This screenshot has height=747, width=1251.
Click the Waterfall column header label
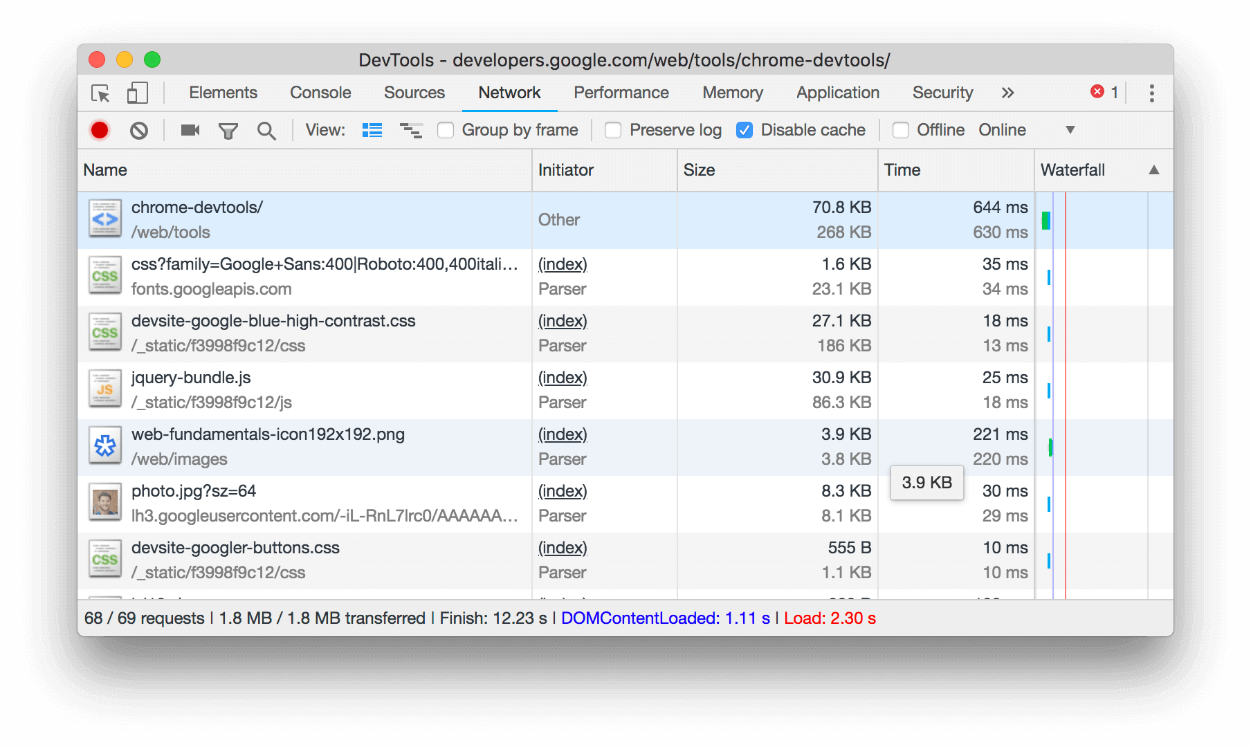click(1072, 170)
